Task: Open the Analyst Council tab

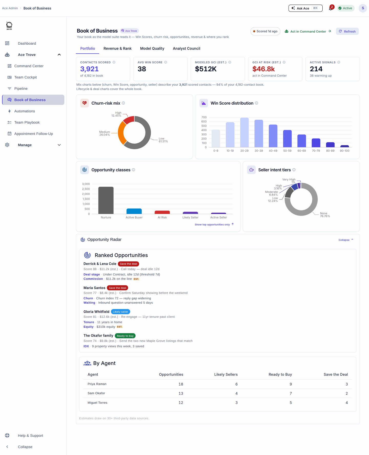Action: click(x=187, y=48)
